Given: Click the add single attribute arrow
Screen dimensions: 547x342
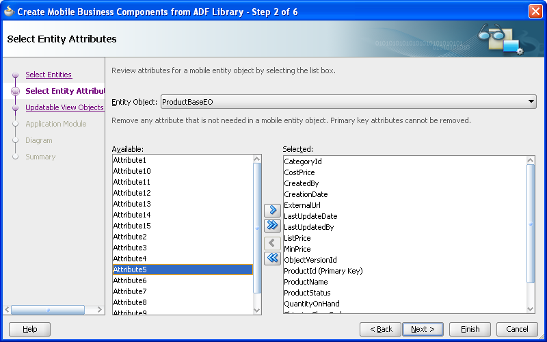Looking at the screenshot, I should point(272,210).
